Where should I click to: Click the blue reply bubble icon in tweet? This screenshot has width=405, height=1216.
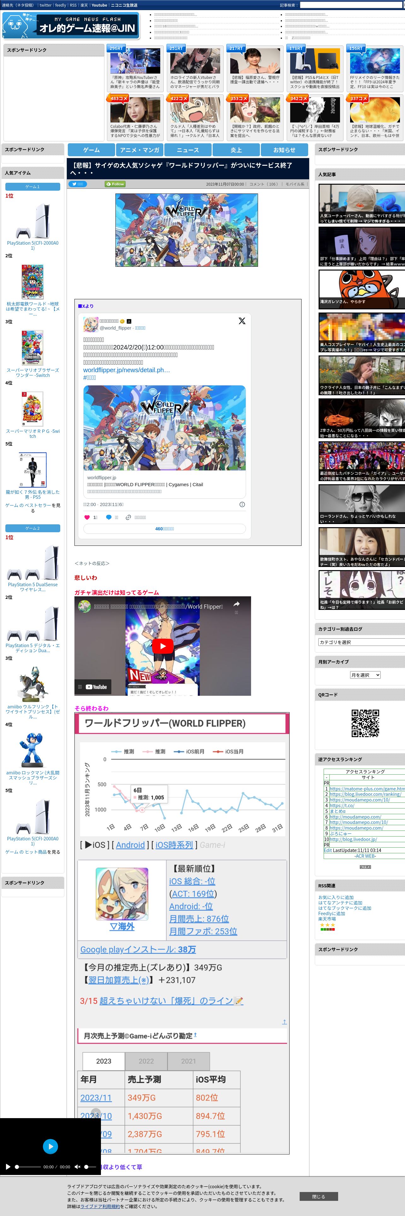coord(109,517)
